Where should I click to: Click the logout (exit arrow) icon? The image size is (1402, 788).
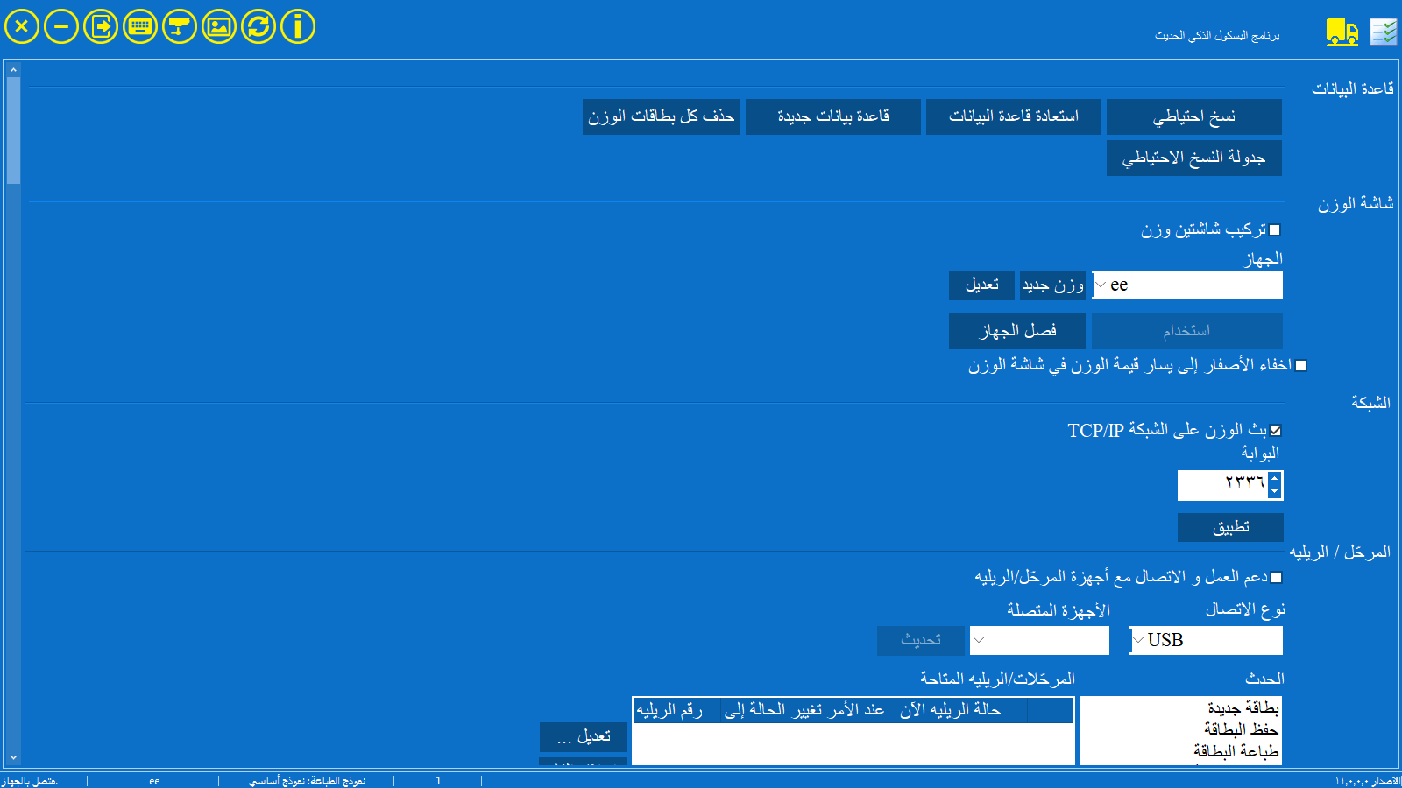coord(101,26)
